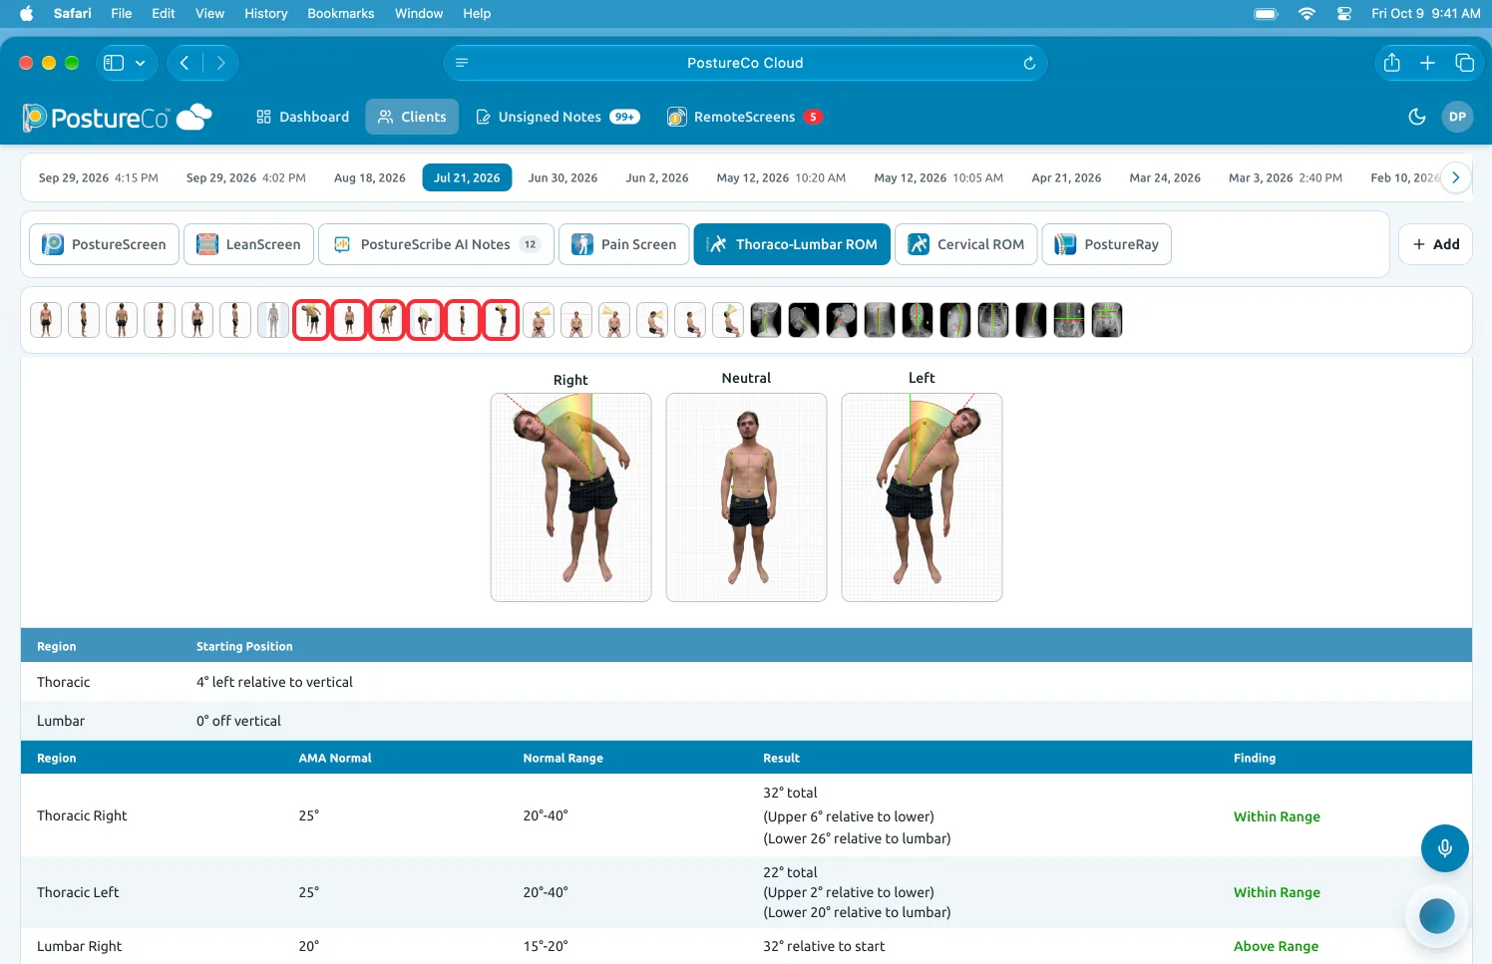Open the round blue chat bubble
The height and width of the screenshot is (964, 1492).
pos(1436,915)
